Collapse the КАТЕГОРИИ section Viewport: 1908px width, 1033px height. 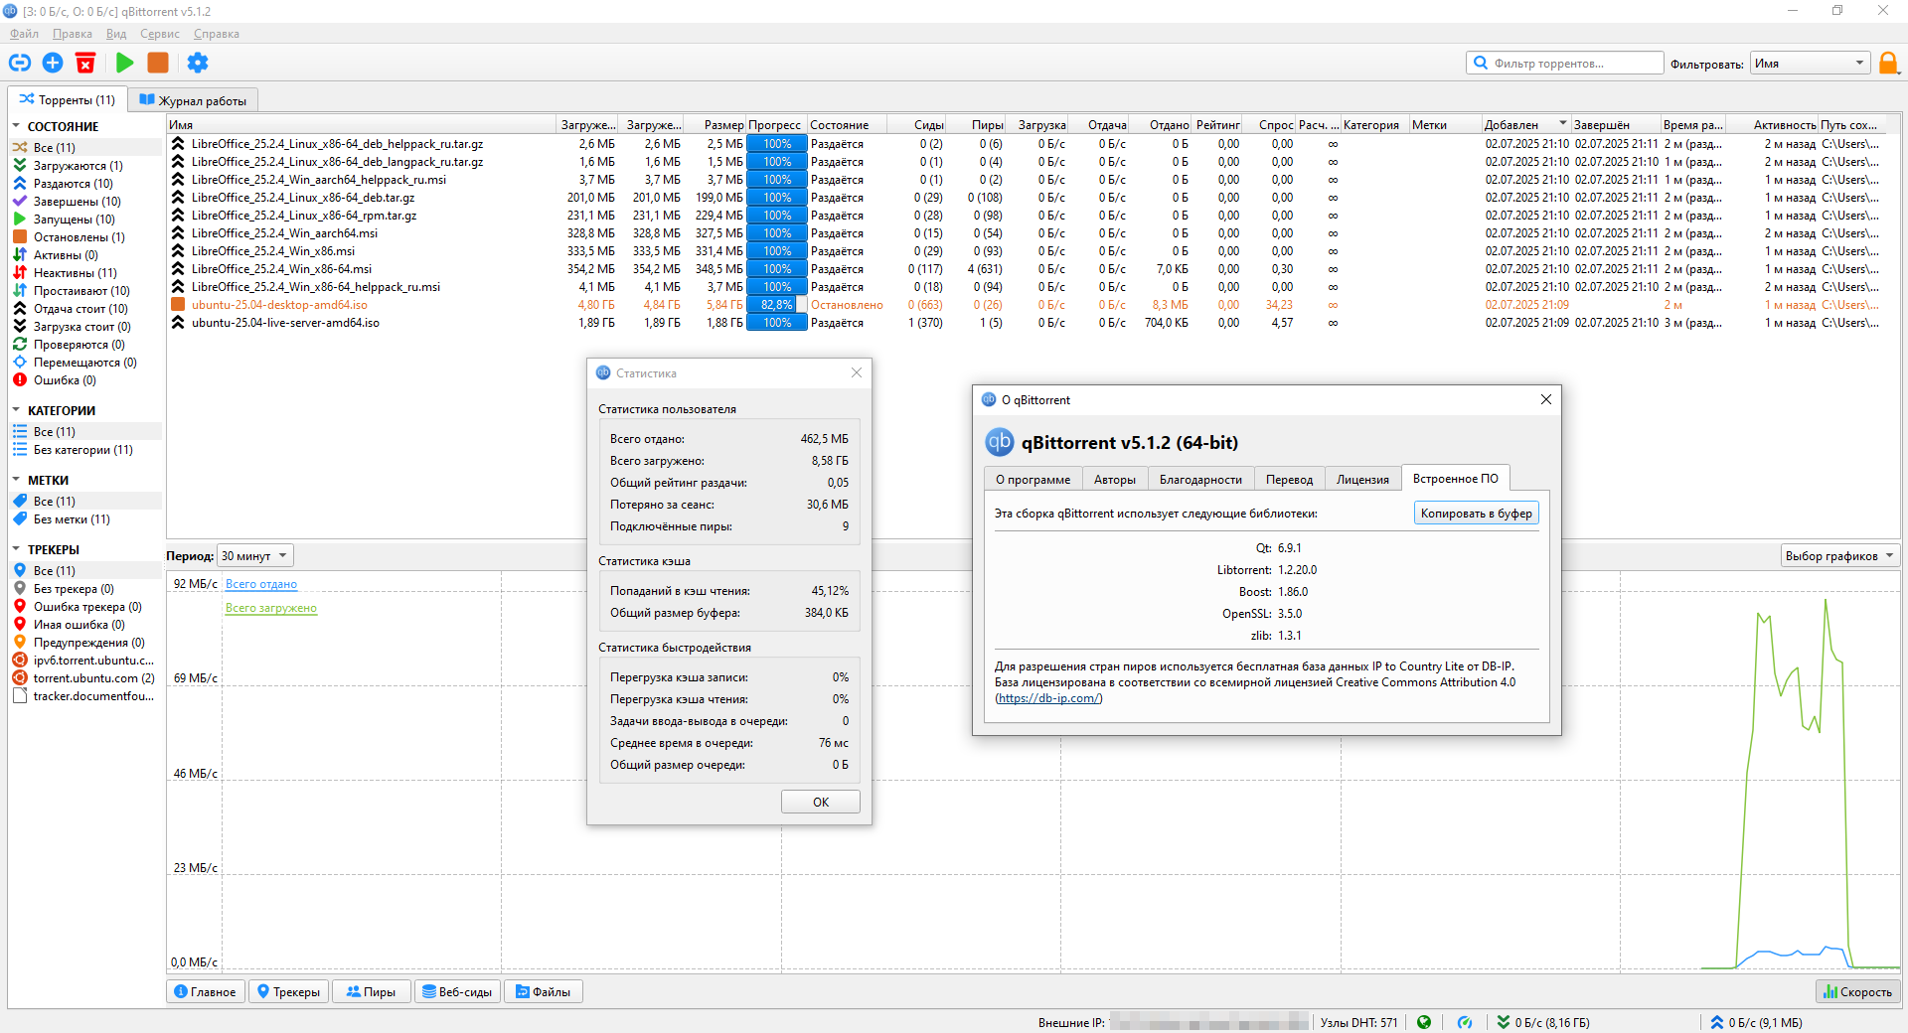pyautogui.click(x=16, y=410)
